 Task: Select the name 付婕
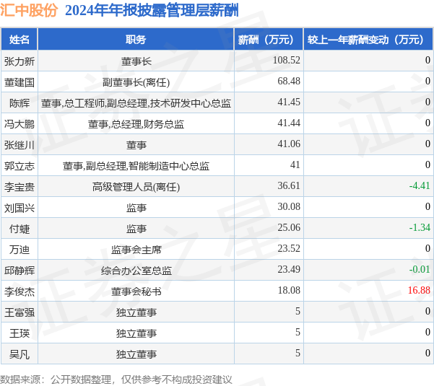coord(19,229)
